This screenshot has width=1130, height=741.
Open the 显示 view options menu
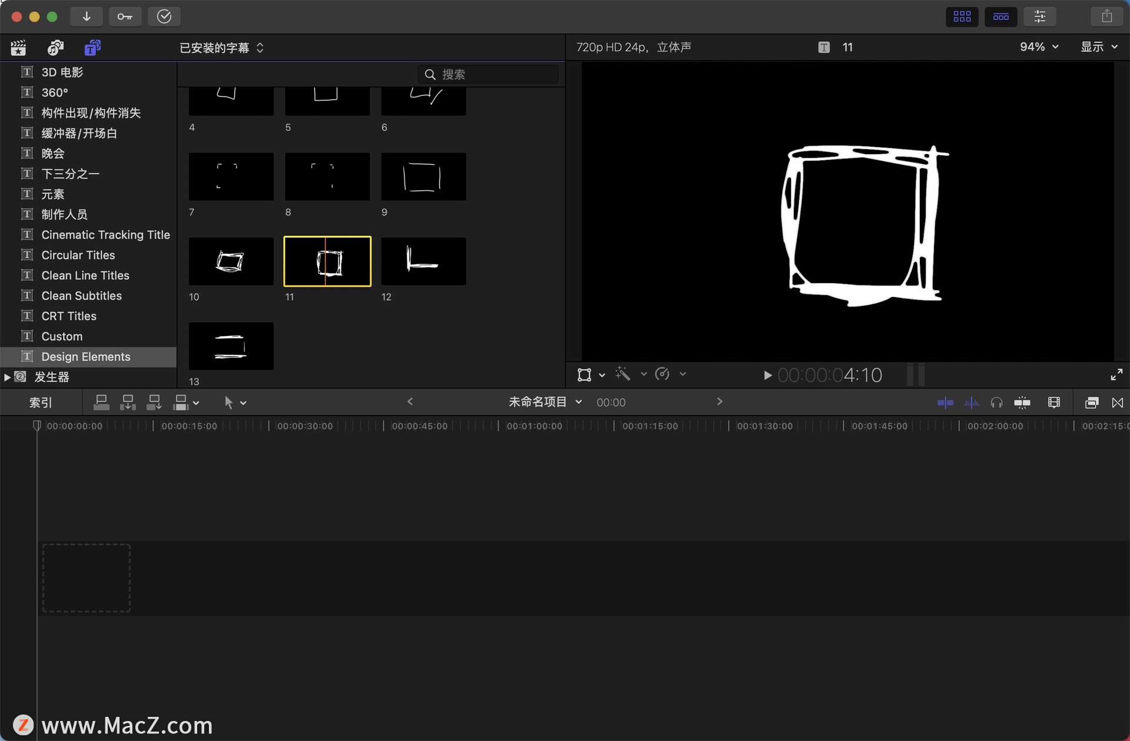coord(1098,47)
